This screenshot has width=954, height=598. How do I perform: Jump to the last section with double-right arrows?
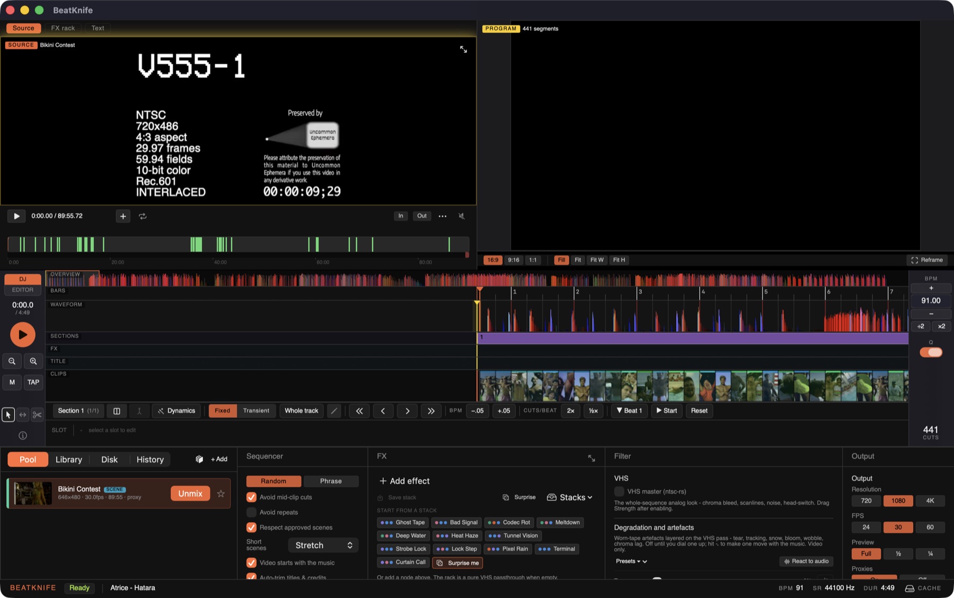(x=431, y=410)
